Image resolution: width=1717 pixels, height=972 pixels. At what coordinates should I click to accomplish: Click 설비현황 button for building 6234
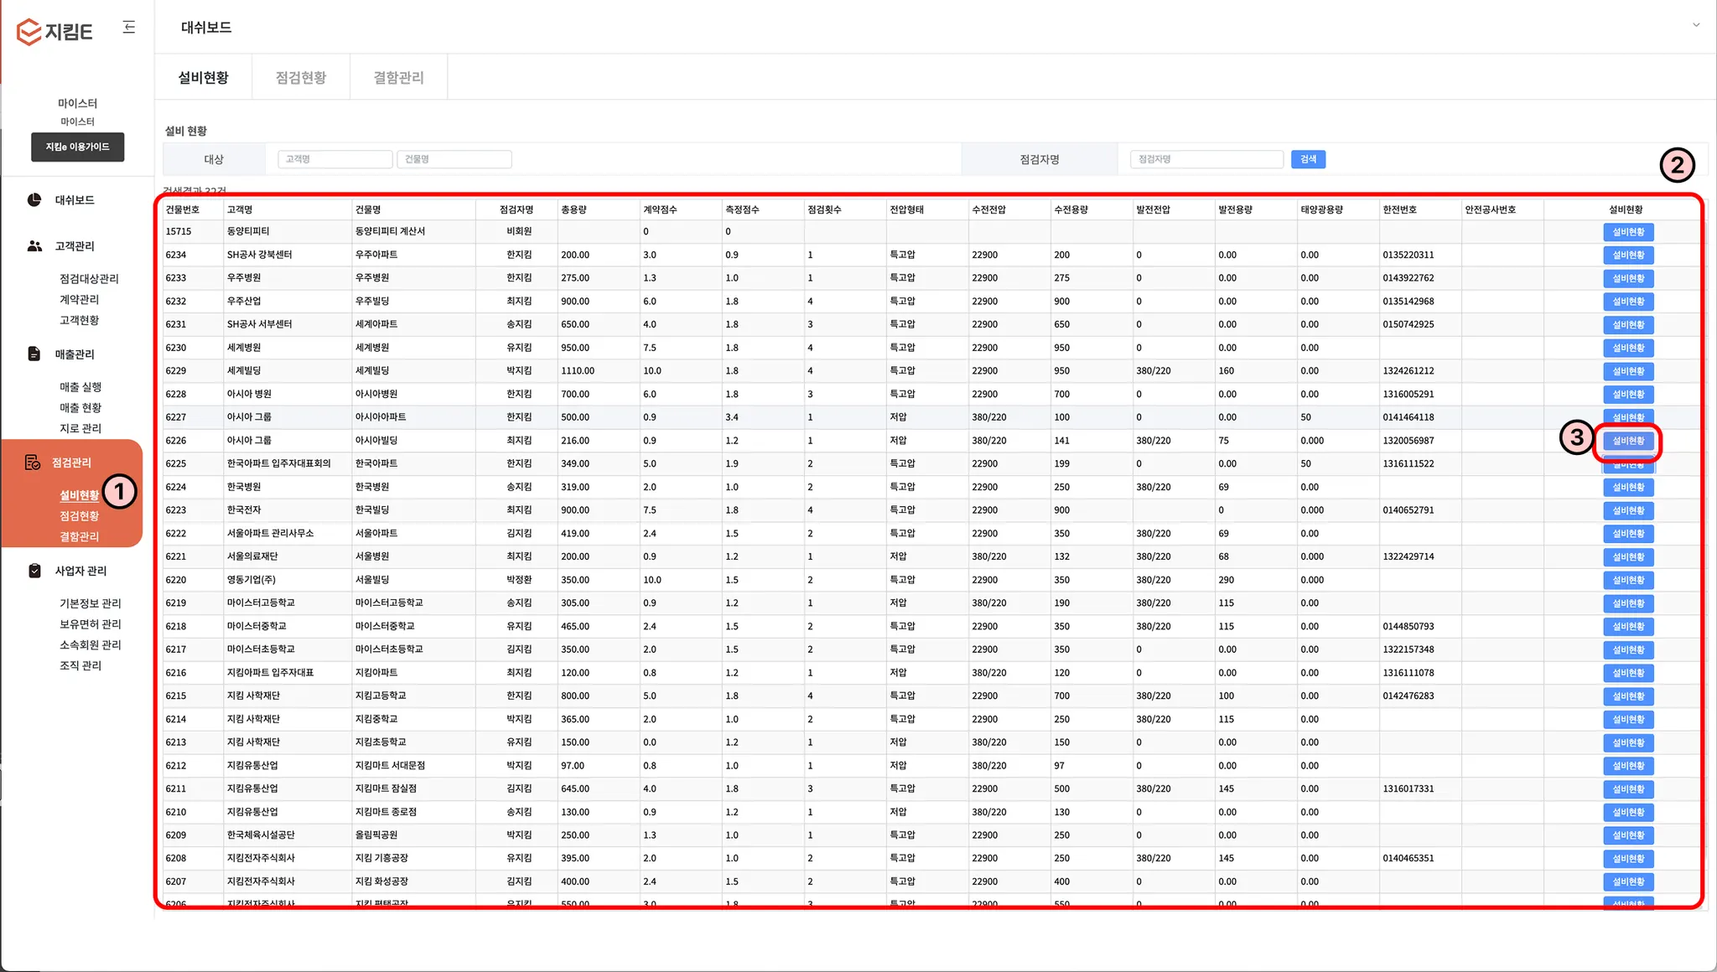pyautogui.click(x=1627, y=255)
